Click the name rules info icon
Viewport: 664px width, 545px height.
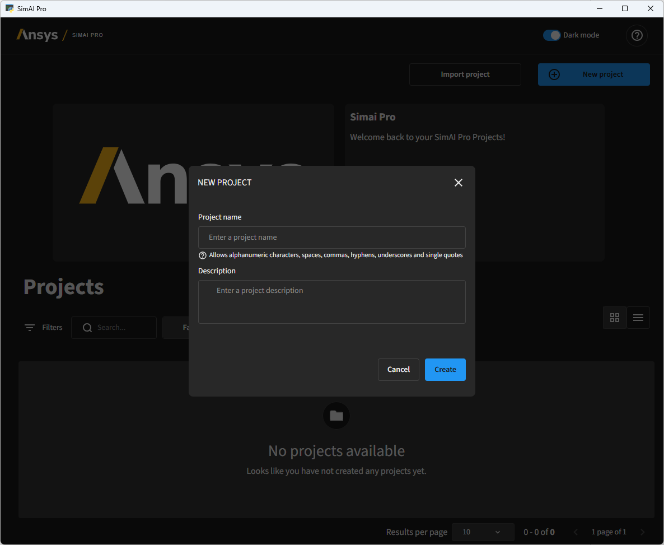click(203, 255)
